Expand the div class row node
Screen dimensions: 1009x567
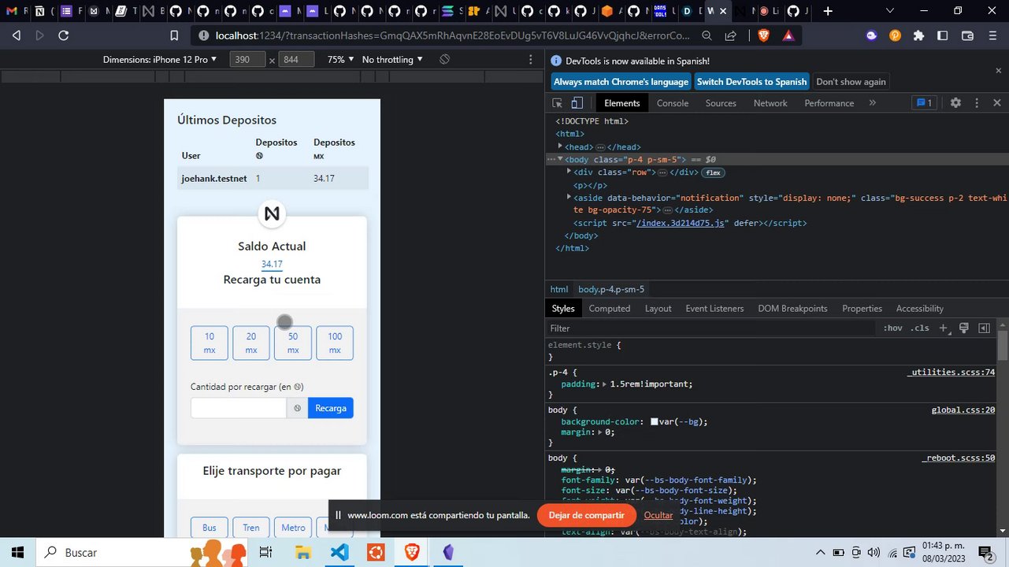click(x=569, y=172)
